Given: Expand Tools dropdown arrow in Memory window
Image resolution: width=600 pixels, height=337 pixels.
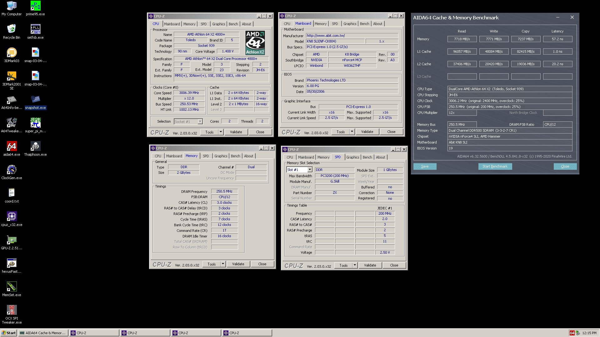Looking at the screenshot, I should click(x=223, y=264).
